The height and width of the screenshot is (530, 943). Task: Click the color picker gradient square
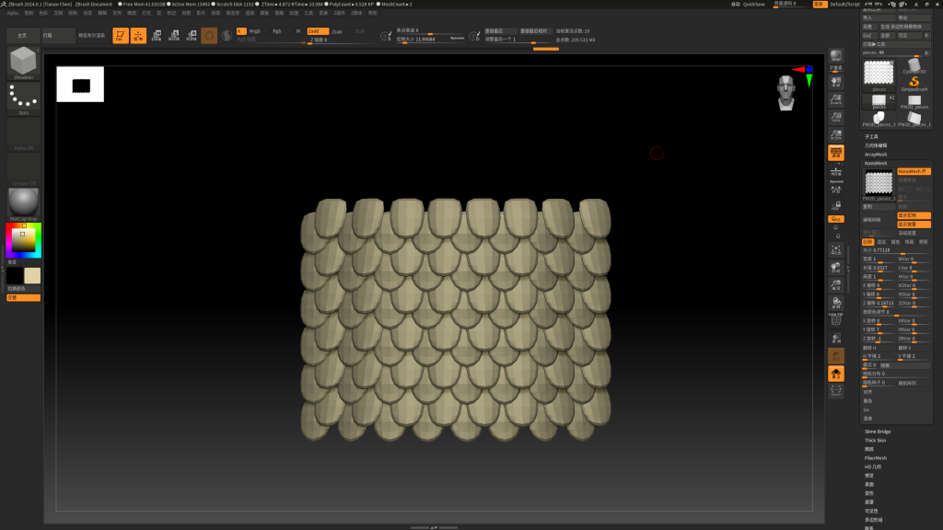23,239
